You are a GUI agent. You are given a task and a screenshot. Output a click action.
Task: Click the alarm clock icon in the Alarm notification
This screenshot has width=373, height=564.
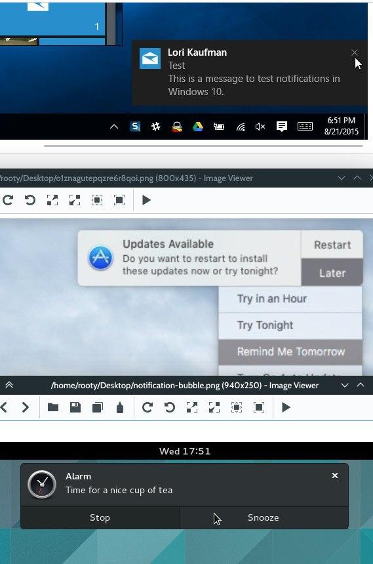coord(42,485)
